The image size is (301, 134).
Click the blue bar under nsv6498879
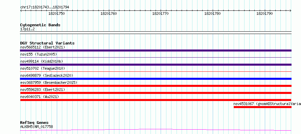coord(156,79)
